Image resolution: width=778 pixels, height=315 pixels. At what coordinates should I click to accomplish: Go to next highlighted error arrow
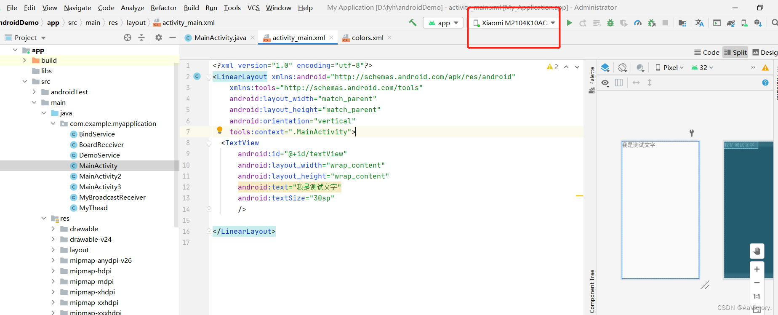pos(577,67)
